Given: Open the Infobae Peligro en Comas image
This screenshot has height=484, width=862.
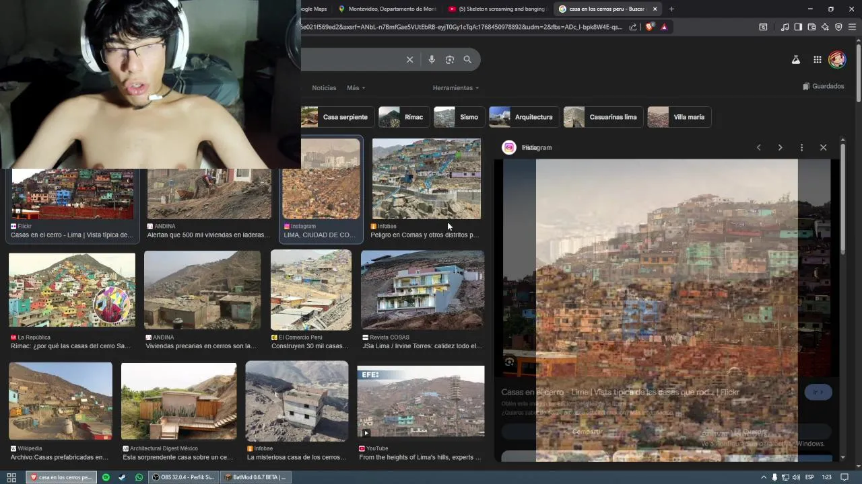Looking at the screenshot, I should pyautogui.click(x=426, y=179).
